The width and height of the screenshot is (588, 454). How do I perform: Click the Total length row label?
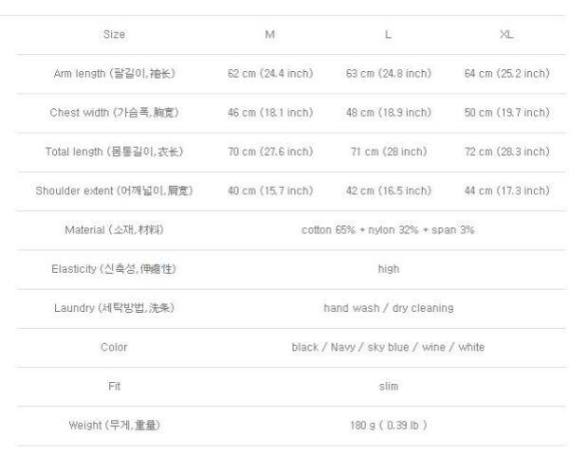(x=114, y=152)
